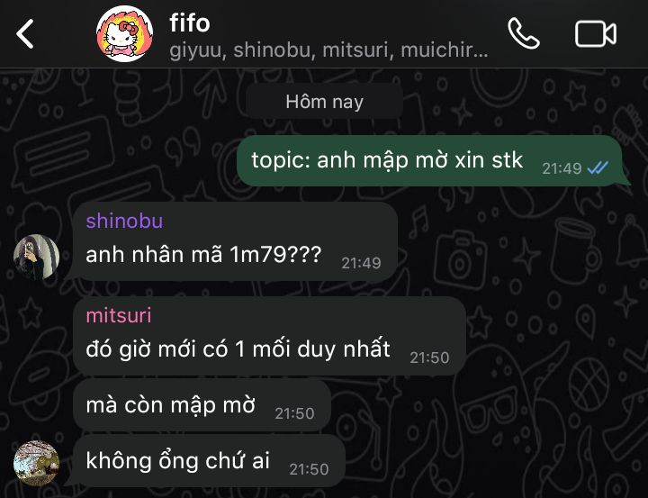The height and width of the screenshot is (498, 648).
Task: Select the message không ổng chứ ai
Action: [209, 461]
